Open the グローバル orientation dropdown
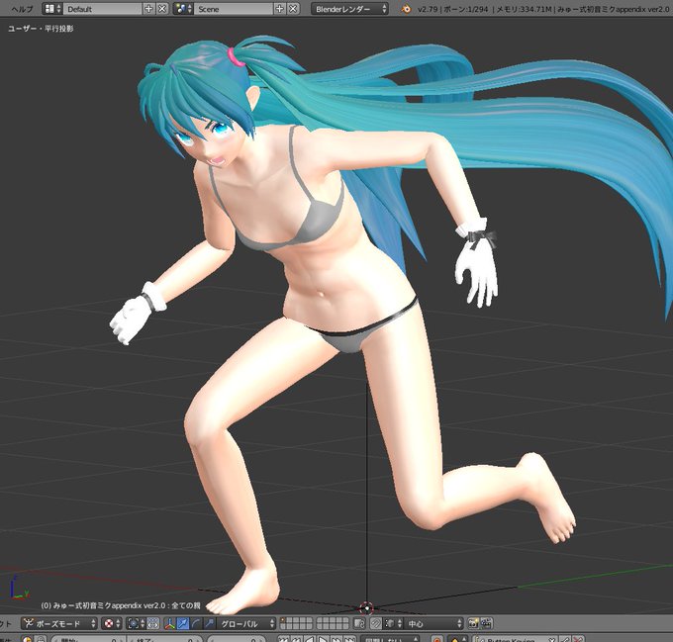 [246, 623]
